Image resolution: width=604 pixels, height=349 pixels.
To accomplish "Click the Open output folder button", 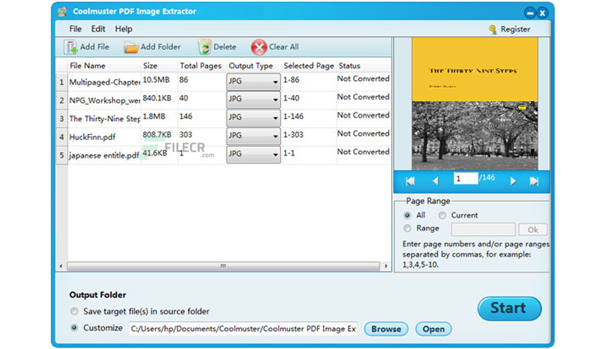I will [433, 329].
